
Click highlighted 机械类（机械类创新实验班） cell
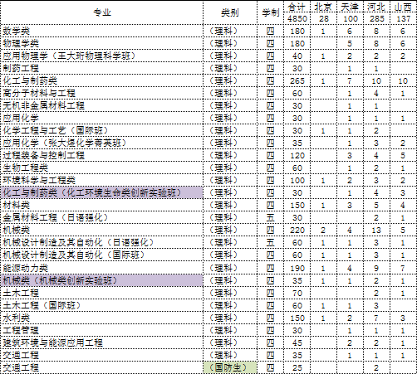point(102,280)
